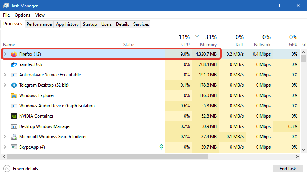Expand the Telegram Desktop process group
The height and width of the screenshot is (178, 307).
[5, 85]
